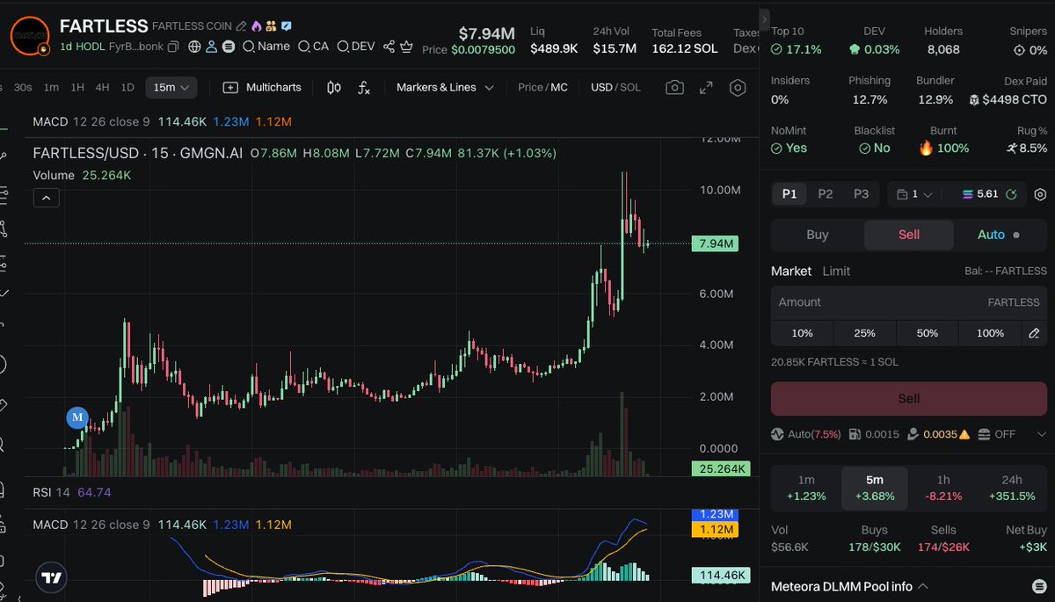
Task: Choose 100% sell amount
Action: [990, 333]
